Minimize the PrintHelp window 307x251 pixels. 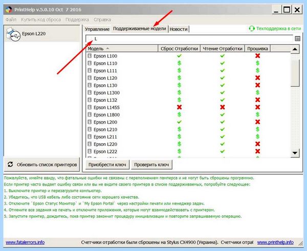point(276,9)
